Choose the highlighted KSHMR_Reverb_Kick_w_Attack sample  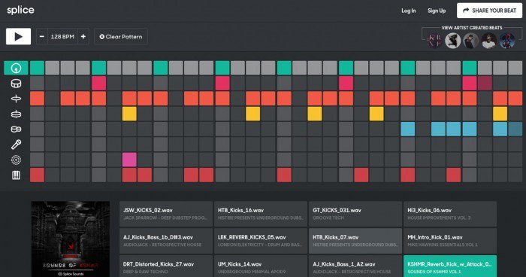(450, 266)
